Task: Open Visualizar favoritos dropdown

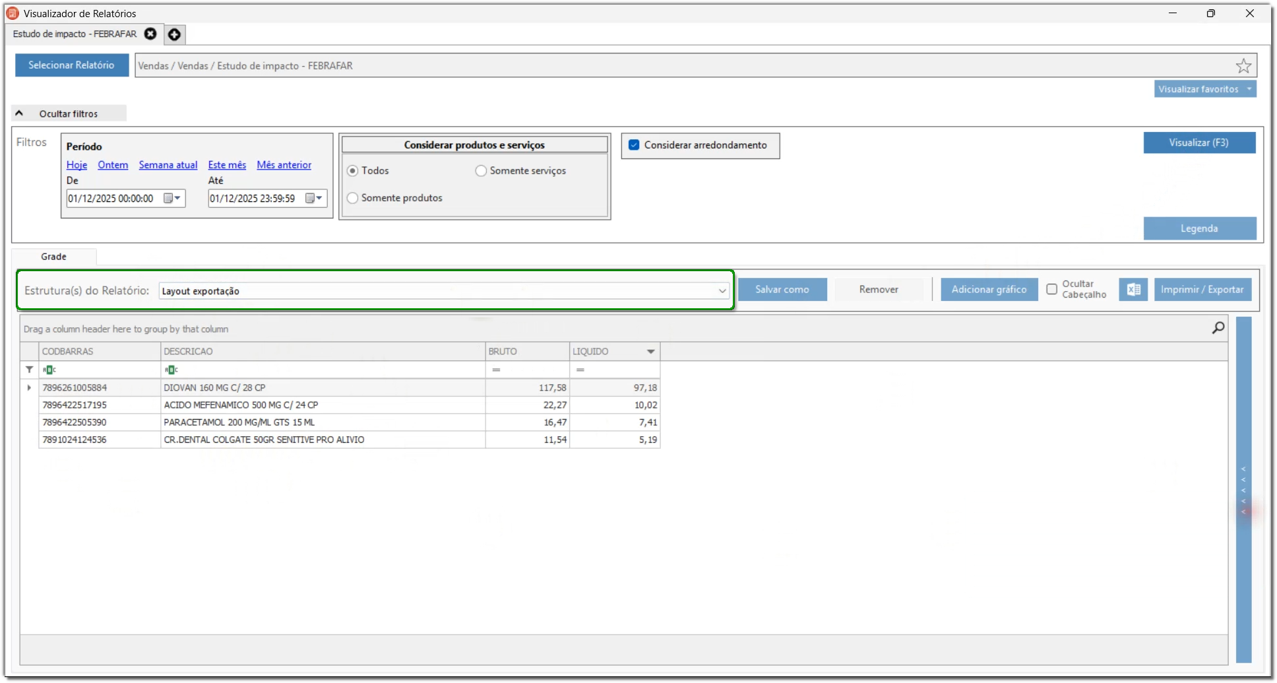Action: (1204, 89)
